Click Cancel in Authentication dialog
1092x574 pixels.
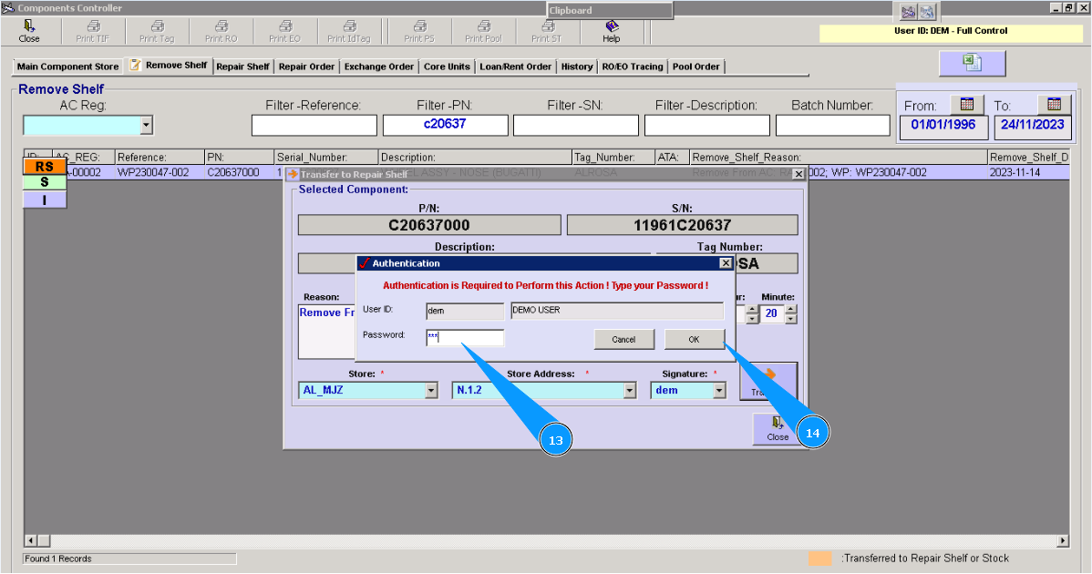point(623,340)
